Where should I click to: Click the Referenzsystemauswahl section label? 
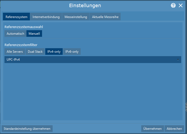[24, 27]
